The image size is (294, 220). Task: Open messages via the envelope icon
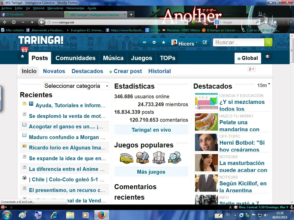click(154, 42)
